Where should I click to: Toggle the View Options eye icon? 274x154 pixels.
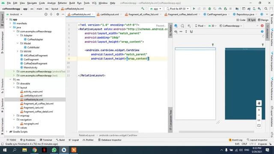click(x=176, y=32)
